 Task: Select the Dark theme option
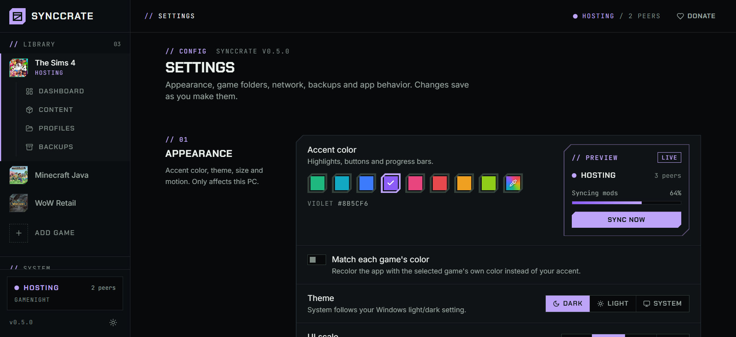click(568, 304)
